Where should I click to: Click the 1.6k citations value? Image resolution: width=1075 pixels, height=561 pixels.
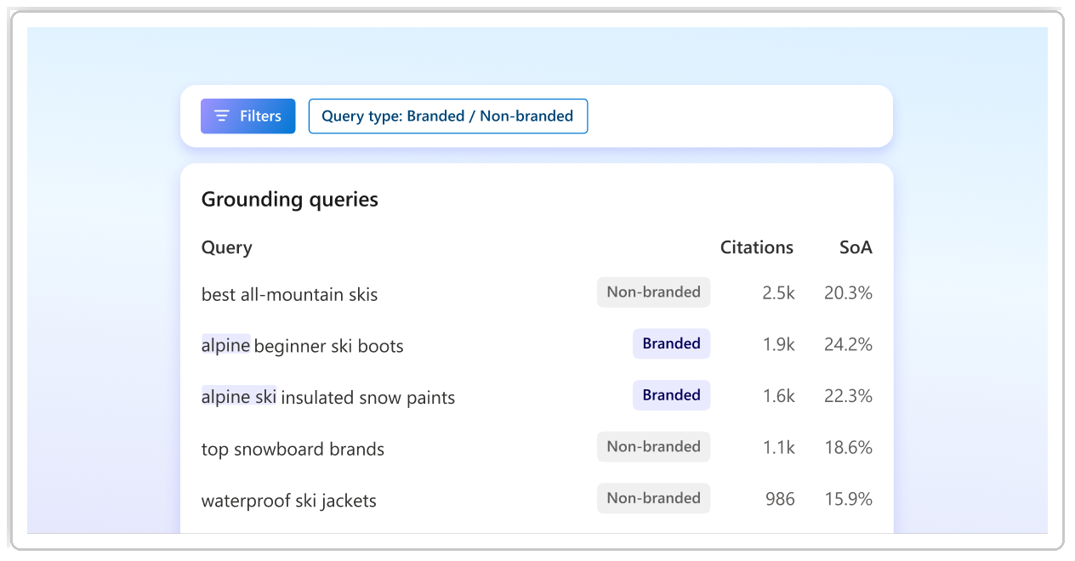click(778, 396)
